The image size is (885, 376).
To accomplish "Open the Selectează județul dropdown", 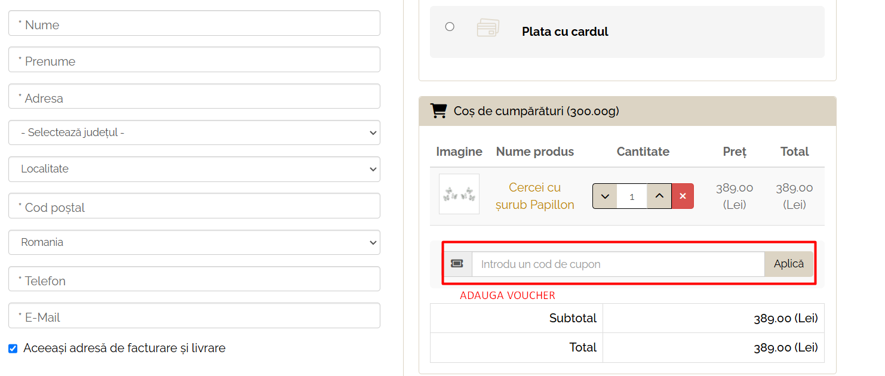I will click(x=194, y=132).
